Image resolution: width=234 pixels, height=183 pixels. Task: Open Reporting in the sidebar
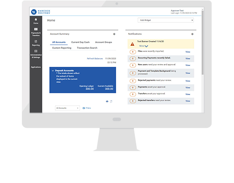pos(36,43)
